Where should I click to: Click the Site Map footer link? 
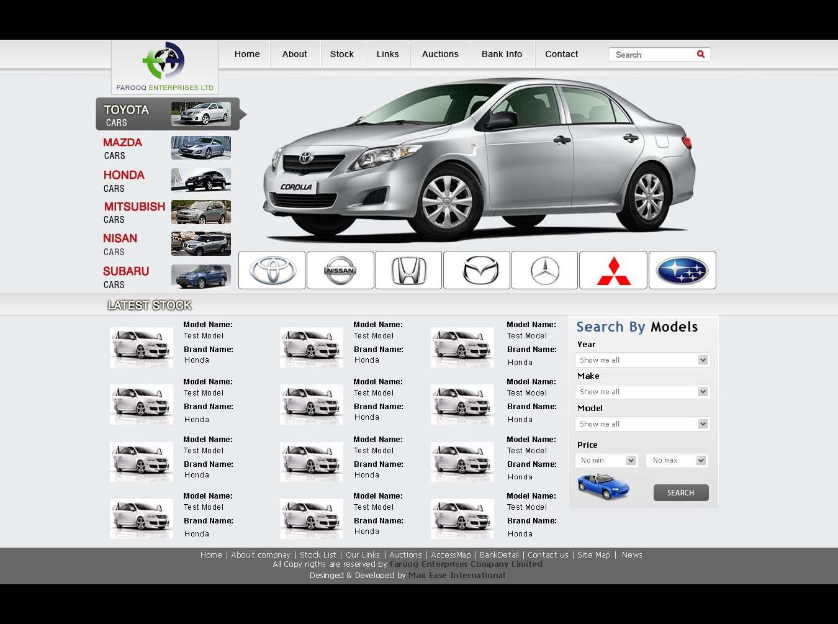click(593, 555)
